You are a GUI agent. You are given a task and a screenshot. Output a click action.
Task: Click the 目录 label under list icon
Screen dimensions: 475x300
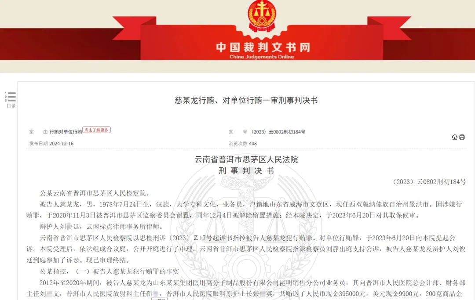[11, 105]
